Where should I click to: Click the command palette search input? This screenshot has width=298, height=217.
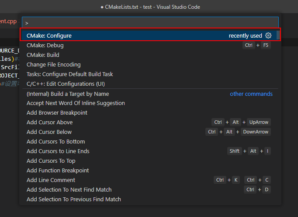tap(150, 22)
